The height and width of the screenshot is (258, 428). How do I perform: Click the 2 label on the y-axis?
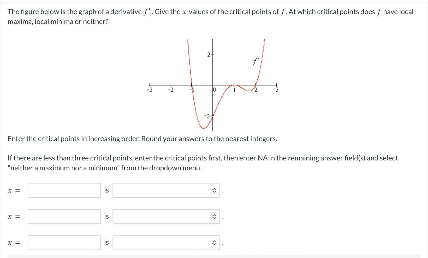[209, 54]
